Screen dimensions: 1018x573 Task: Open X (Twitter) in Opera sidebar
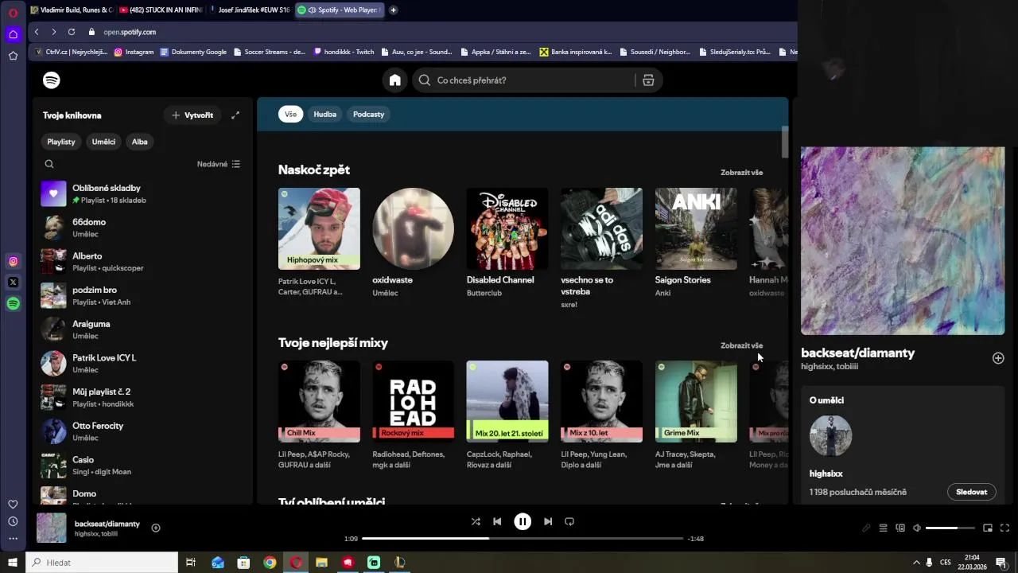(13, 282)
